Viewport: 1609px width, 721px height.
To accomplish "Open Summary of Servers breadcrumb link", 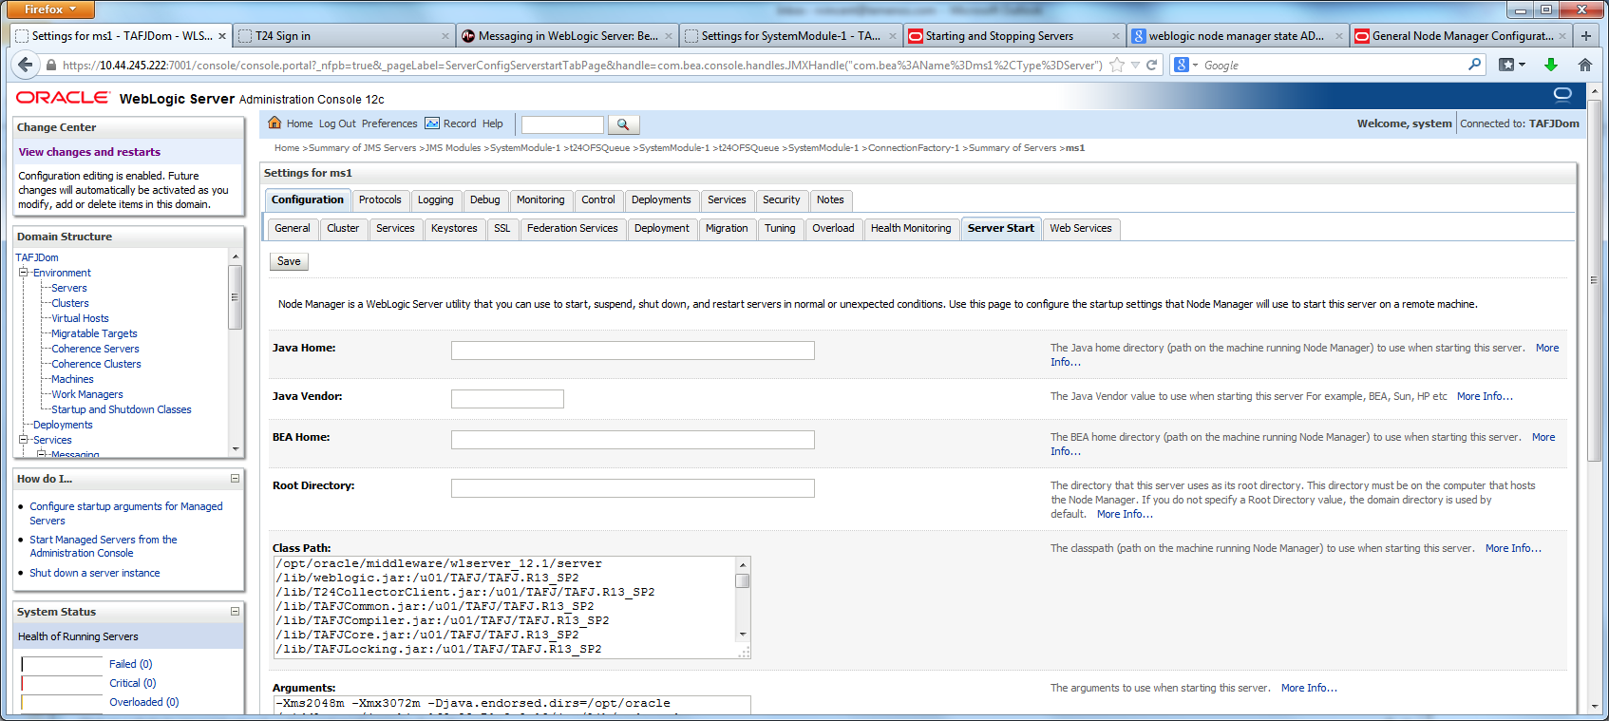I will coord(1013,148).
